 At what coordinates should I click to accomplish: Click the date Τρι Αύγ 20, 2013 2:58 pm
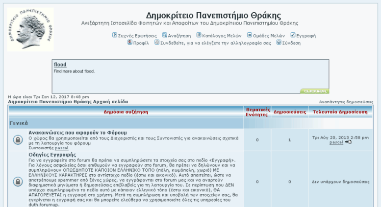(x=340, y=138)
